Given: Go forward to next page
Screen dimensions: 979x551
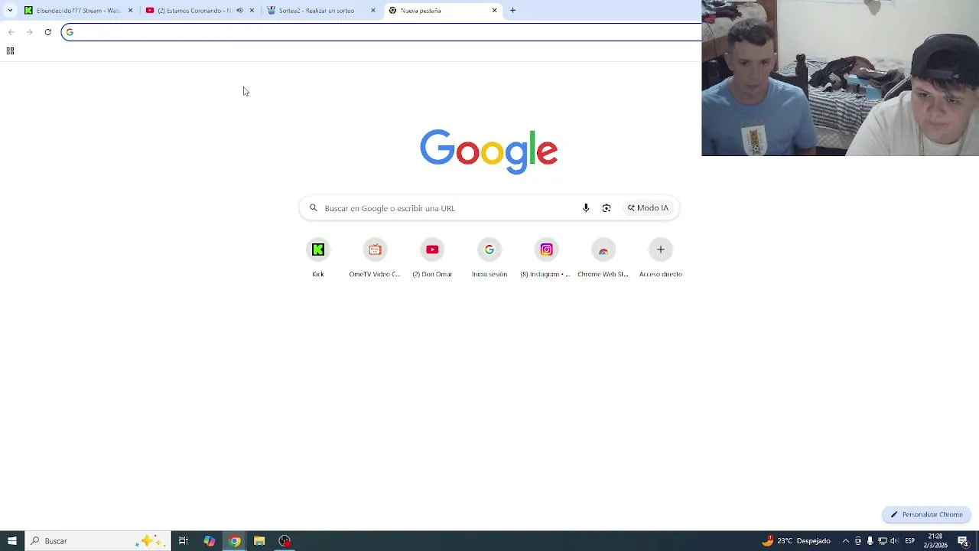Looking at the screenshot, I should [x=29, y=32].
